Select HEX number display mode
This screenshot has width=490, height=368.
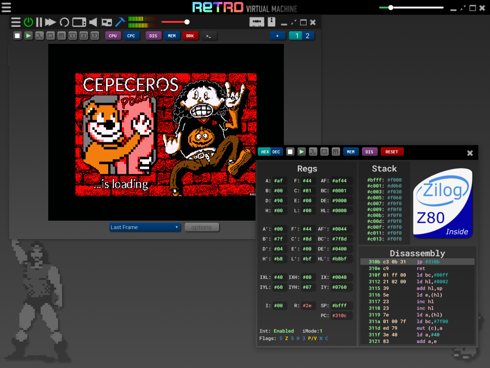(265, 152)
